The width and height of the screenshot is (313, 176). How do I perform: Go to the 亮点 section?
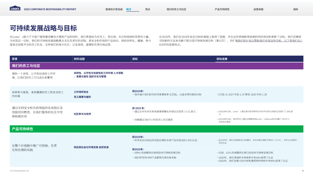tap(148, 10)
